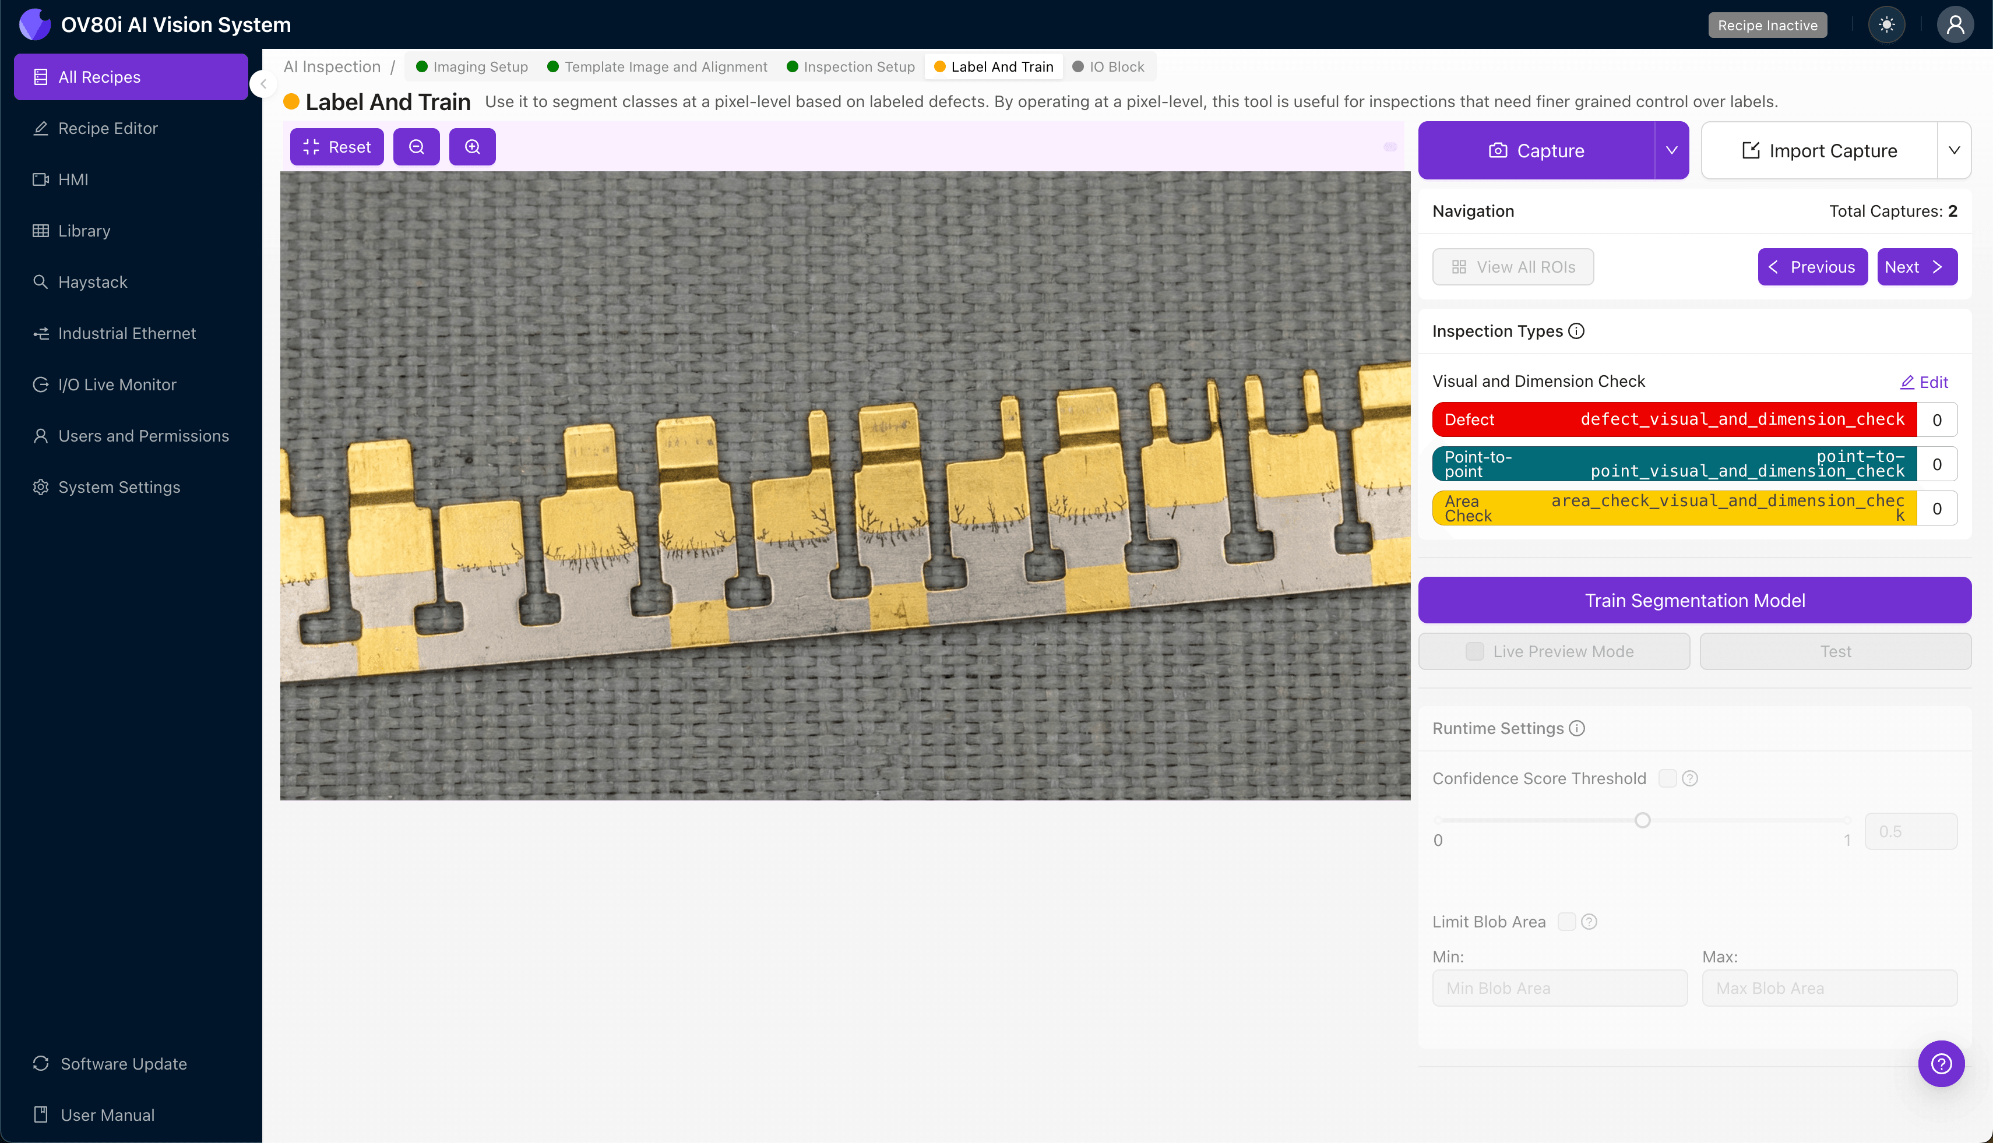Click the zoom in magnifier tool
This screenshot has height=1143, width=1993.
point(472,146)
